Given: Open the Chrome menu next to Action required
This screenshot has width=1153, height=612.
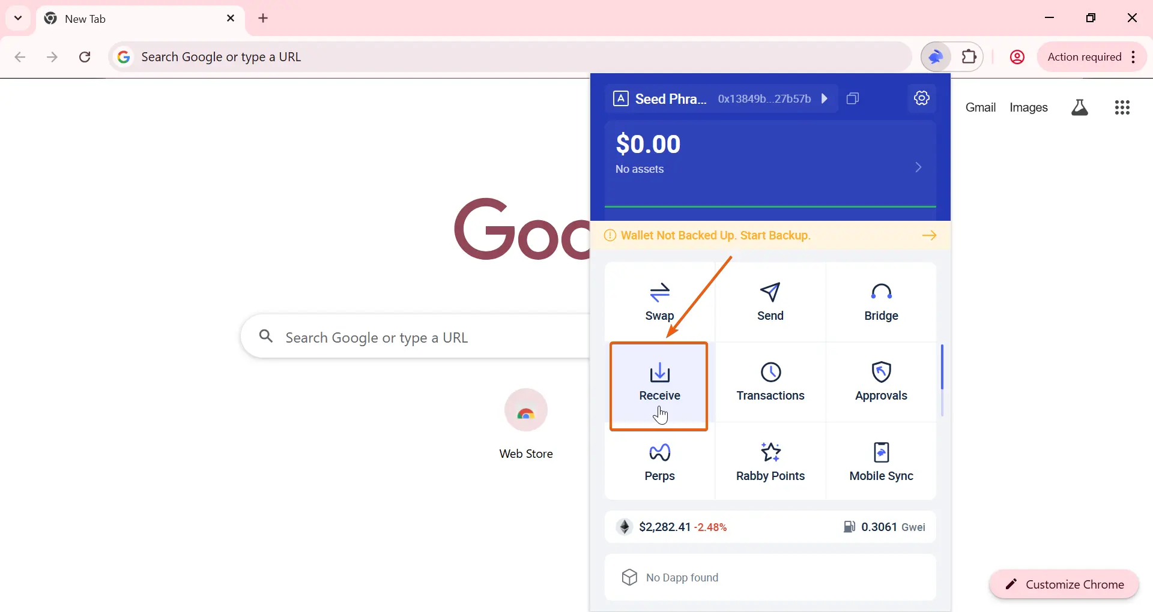Looking at the screenshot, I should click(1133, 57).
